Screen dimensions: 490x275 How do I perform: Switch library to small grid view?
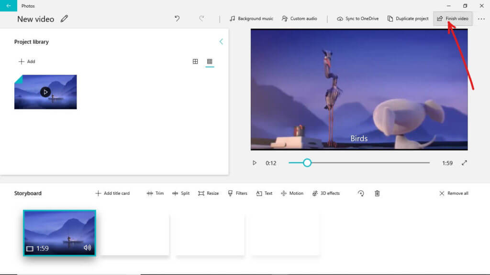(210, 62)
